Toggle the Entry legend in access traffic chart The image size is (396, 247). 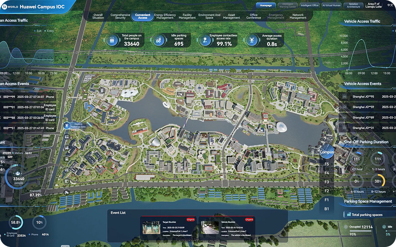[x=49, y=31]
